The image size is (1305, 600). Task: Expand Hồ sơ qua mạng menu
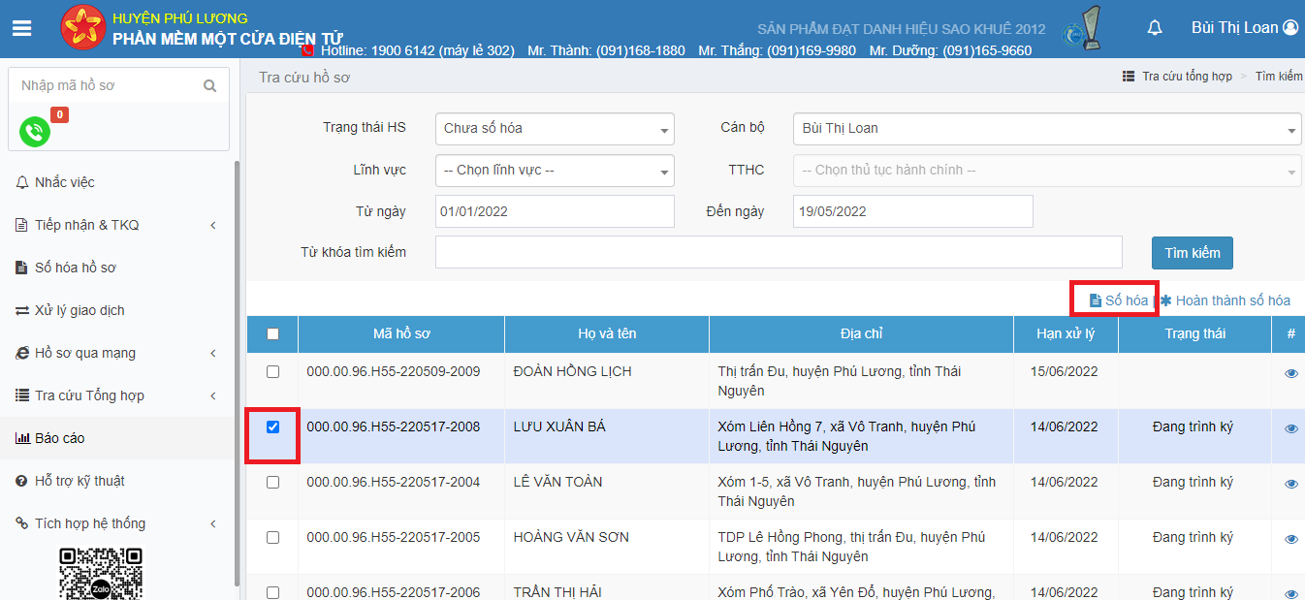tap(118, 353)
